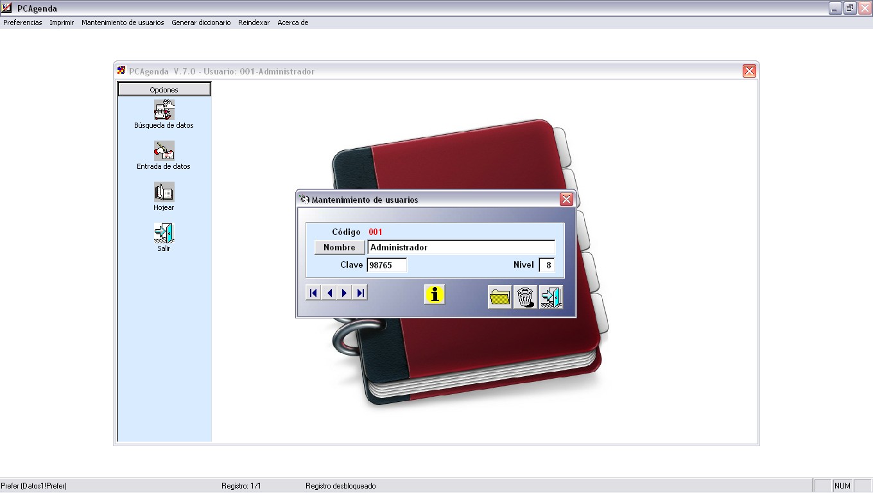Click the red code value 001
This screenshot has width=873, height=493.
pyautogui.click(x=376, y=232)
